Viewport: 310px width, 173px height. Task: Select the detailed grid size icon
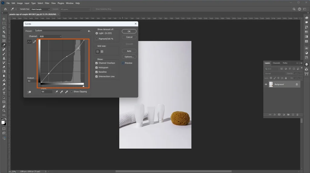(102, 52)
